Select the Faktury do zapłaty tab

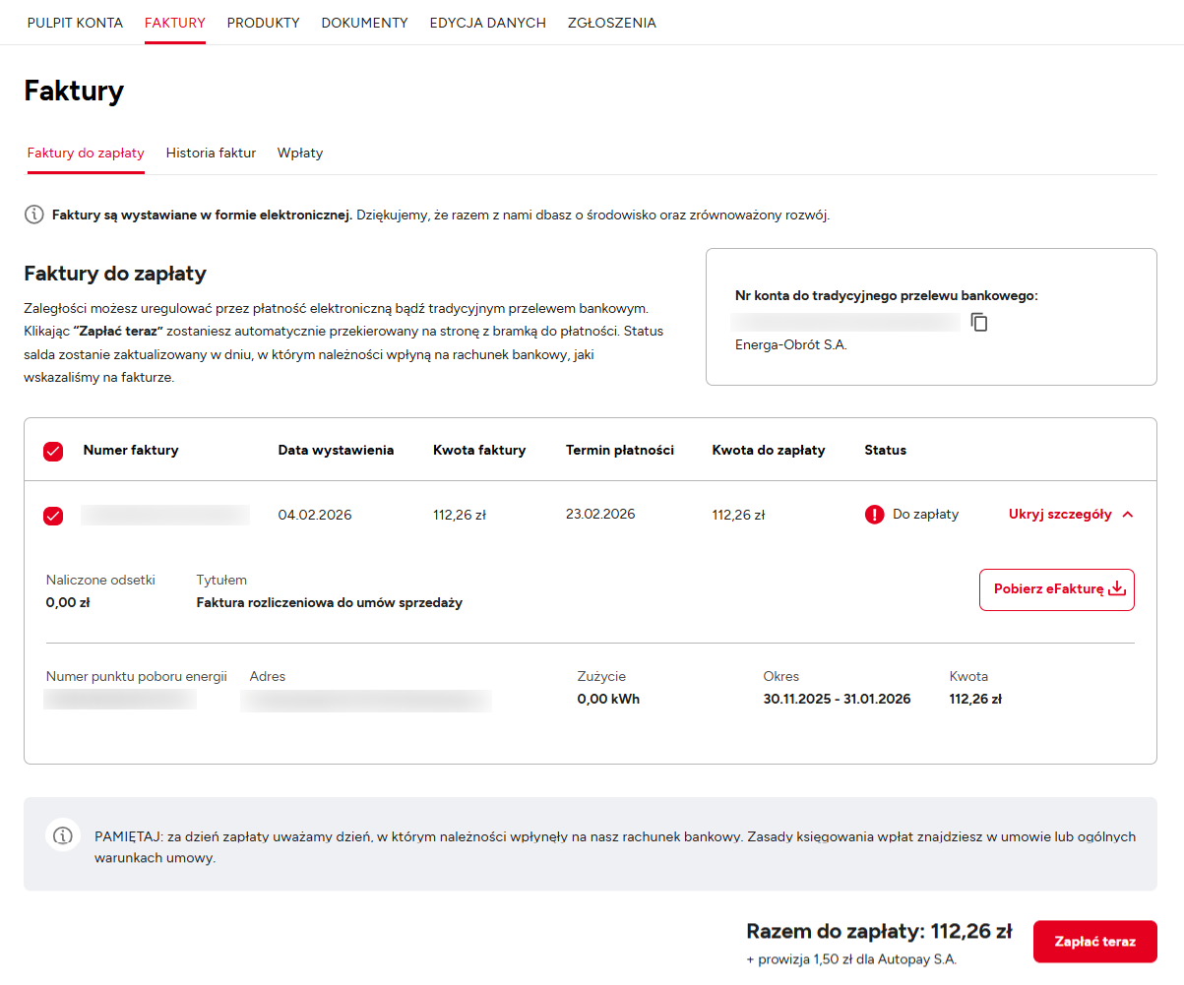pyautogui.click(x=86, y=154)
